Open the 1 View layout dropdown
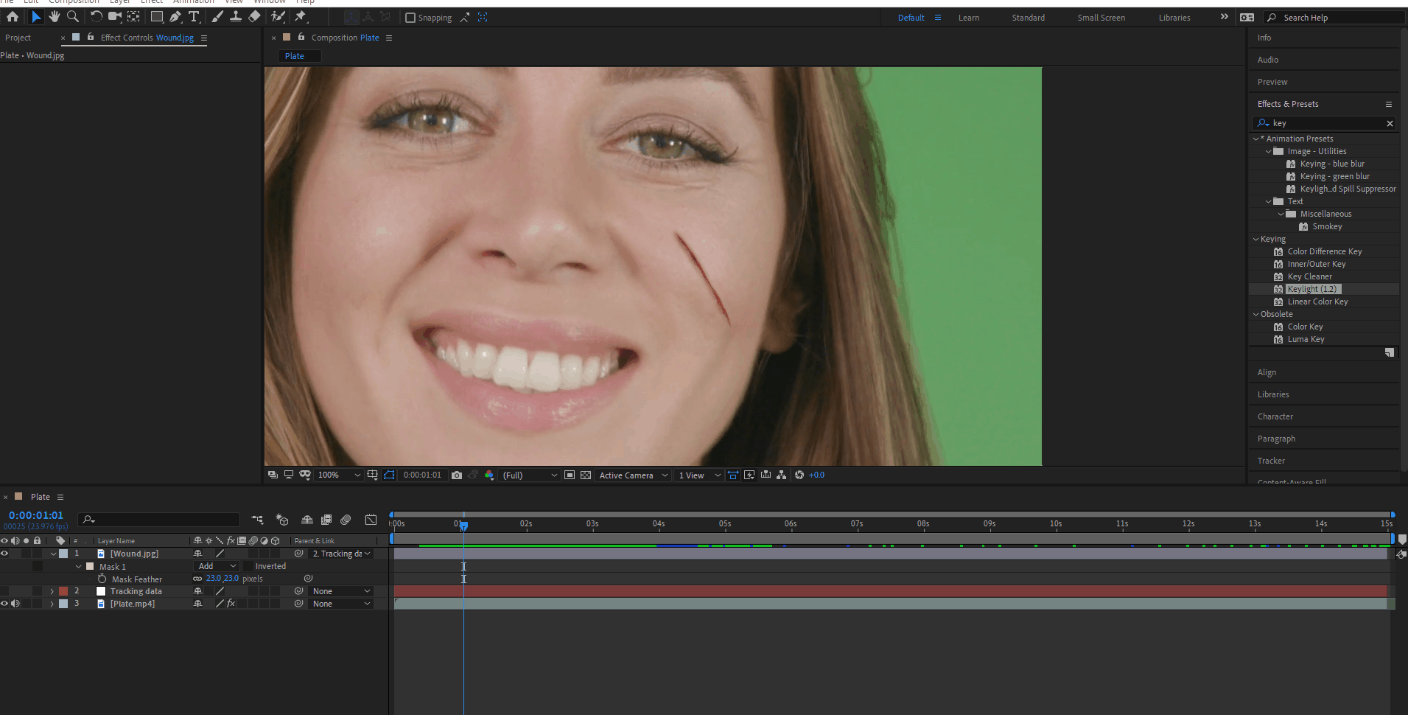Image resolution: width=1408 pixels, height=715 pixels. 699,475
